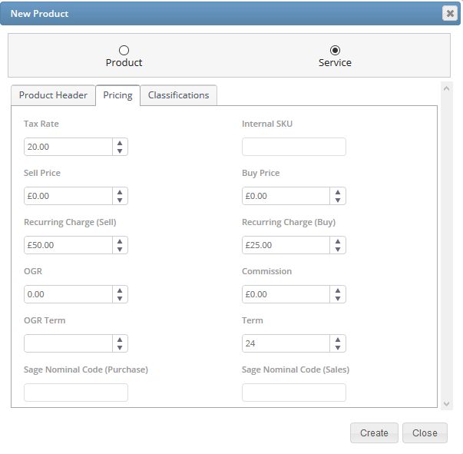The image size is (463, 454).
Task: Focus the Internal SKU field
Action: pyautogui.click(x=294, y=147)
